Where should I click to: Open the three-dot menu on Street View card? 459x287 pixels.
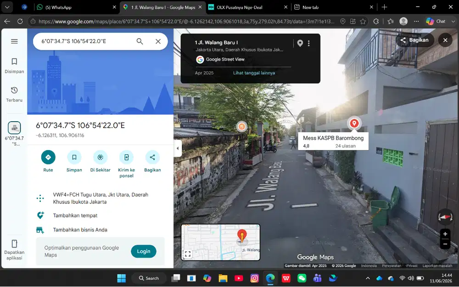point(308,43)
